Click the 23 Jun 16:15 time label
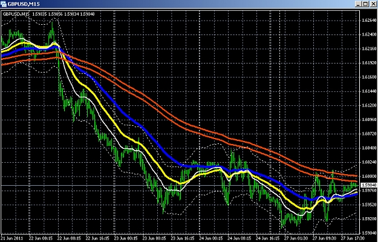The height and width of the screenshot is (242, 378). [x=183, y=238]
